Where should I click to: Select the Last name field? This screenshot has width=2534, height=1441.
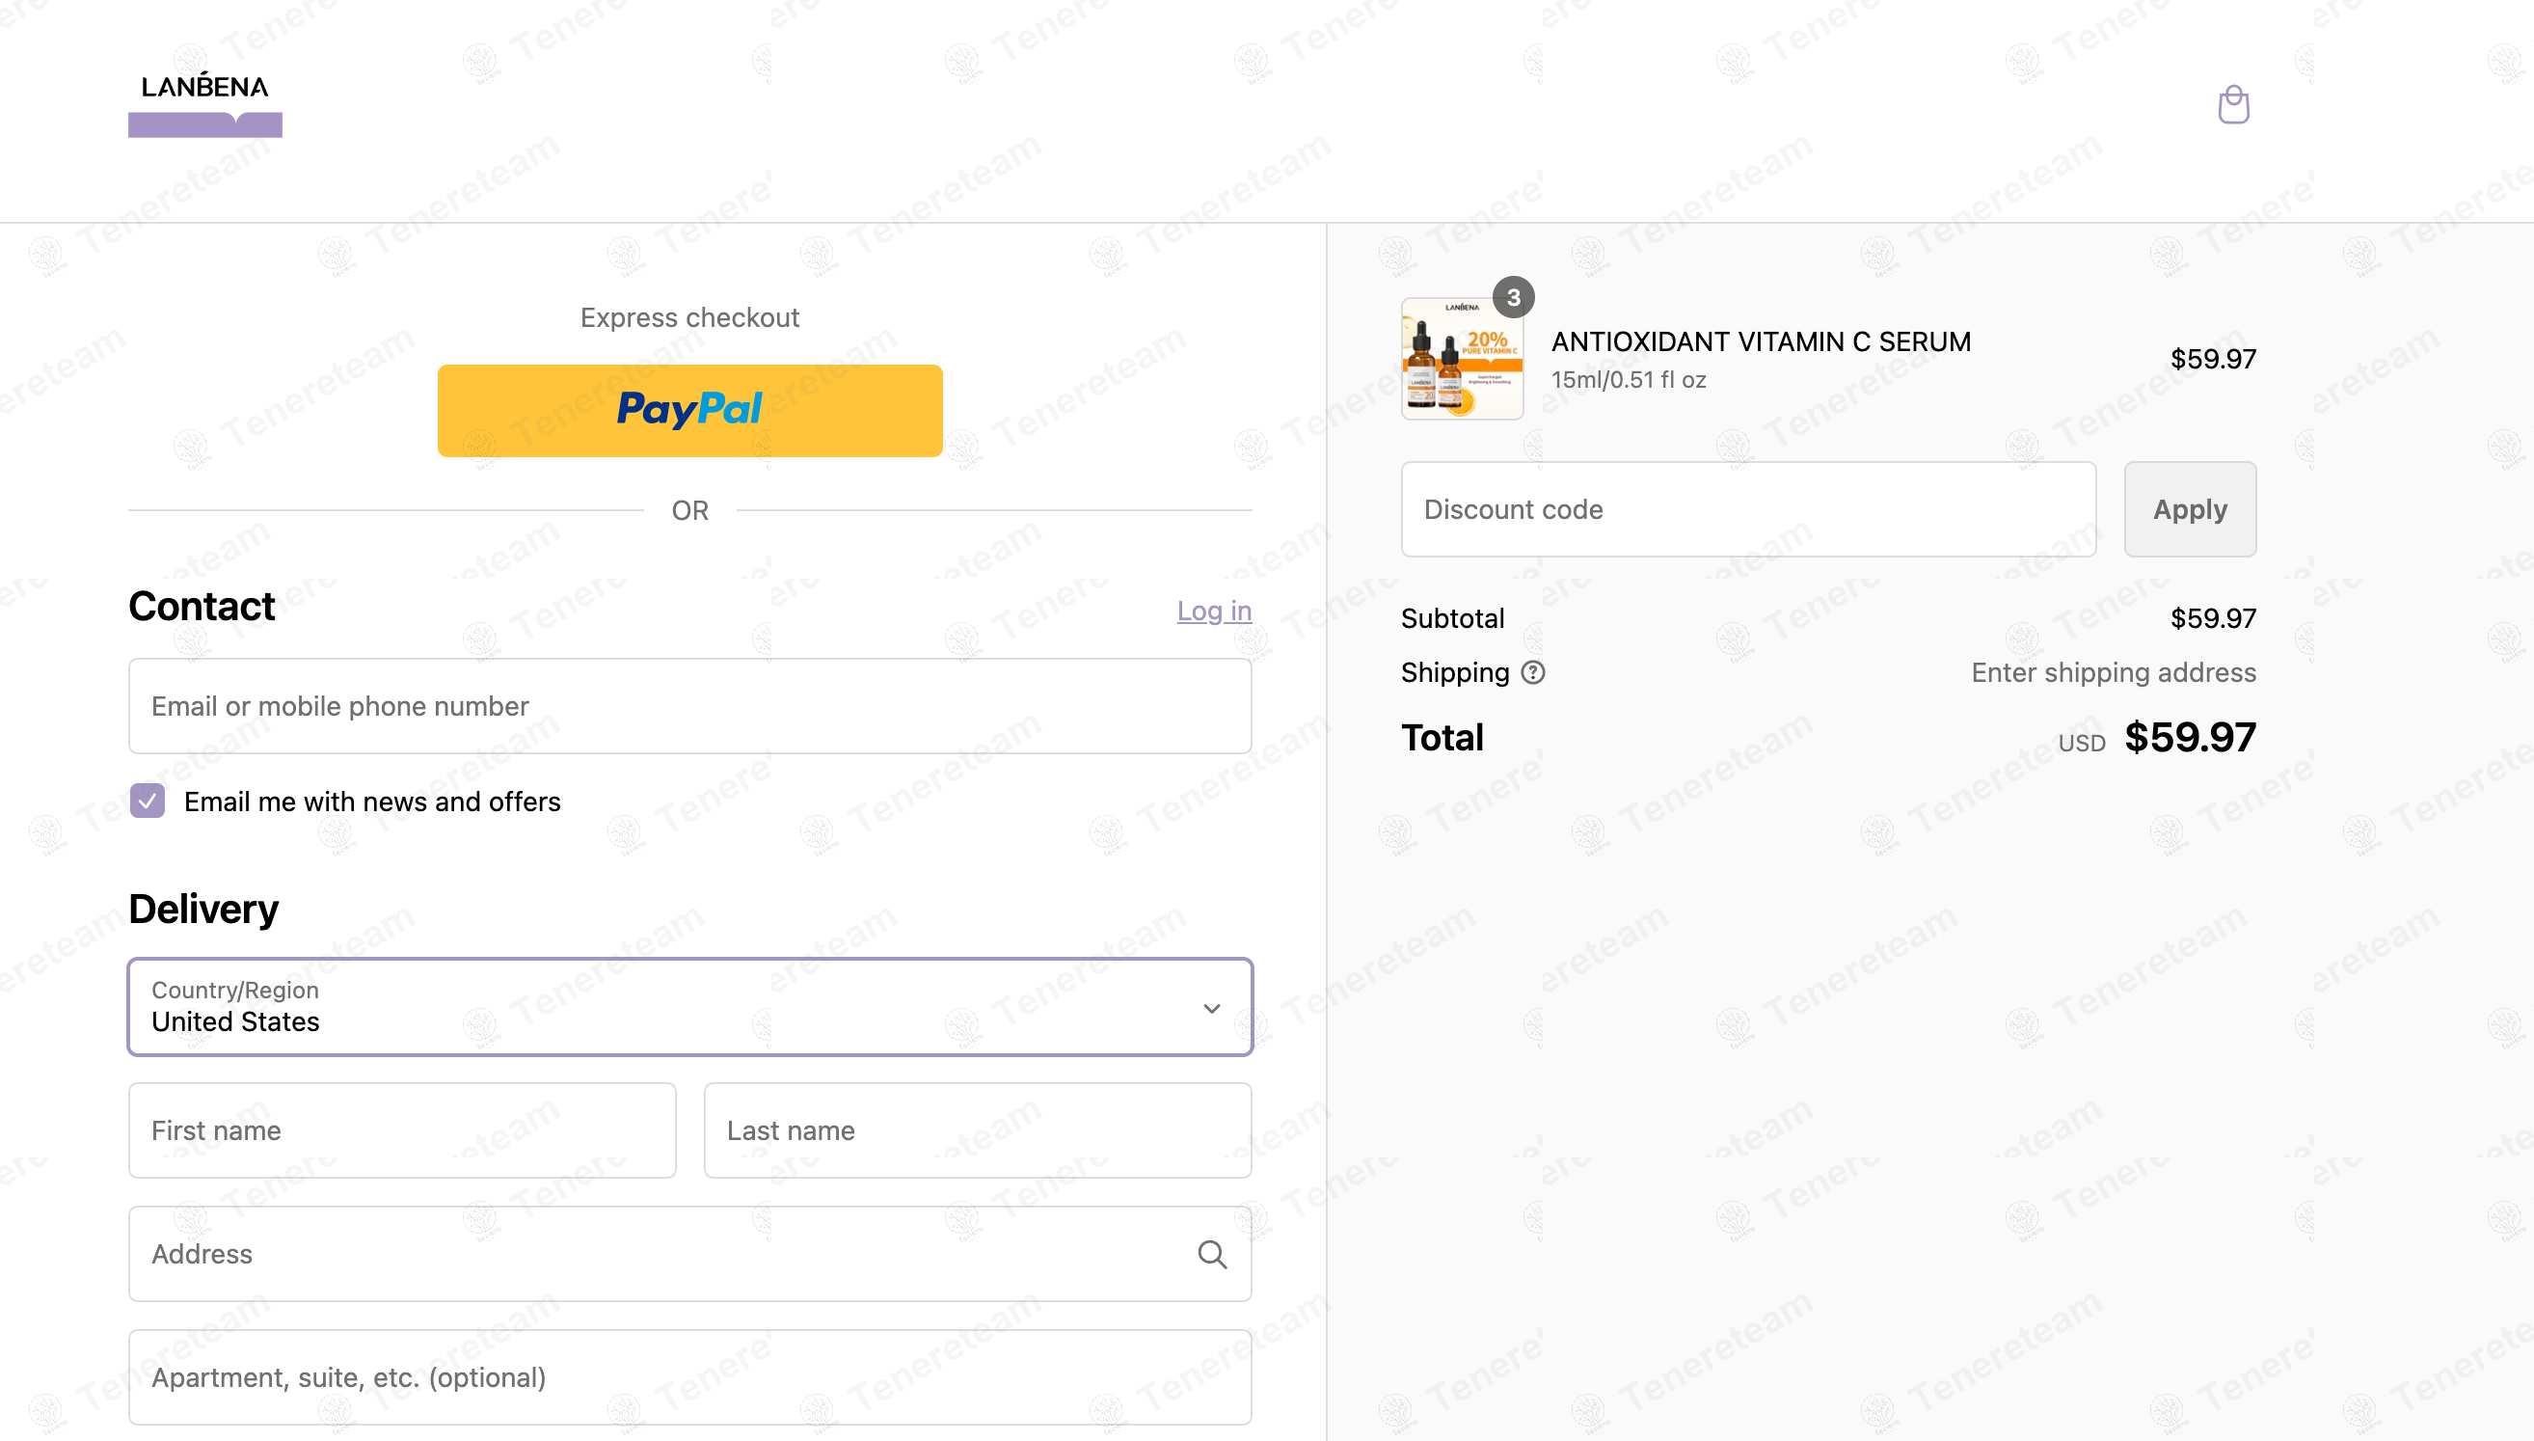[978, 1130]
